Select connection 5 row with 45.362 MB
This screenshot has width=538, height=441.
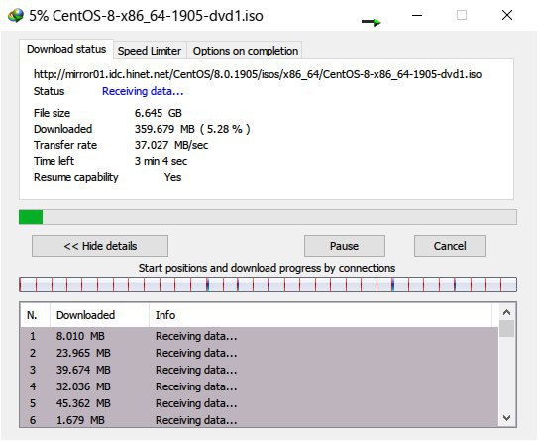tap(259, 403)
